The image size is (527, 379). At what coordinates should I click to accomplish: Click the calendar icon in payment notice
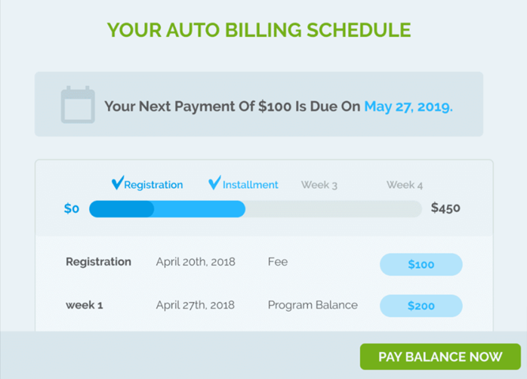click(x=78, y=105)
